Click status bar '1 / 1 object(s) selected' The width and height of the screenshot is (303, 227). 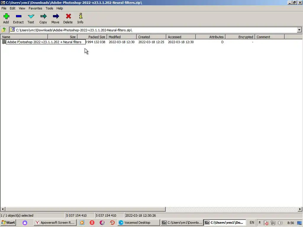(x=17, y=215)
